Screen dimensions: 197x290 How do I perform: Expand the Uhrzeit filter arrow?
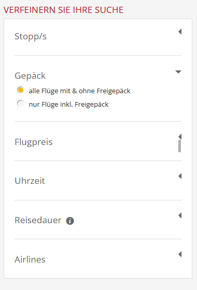[x=180, y=176]
